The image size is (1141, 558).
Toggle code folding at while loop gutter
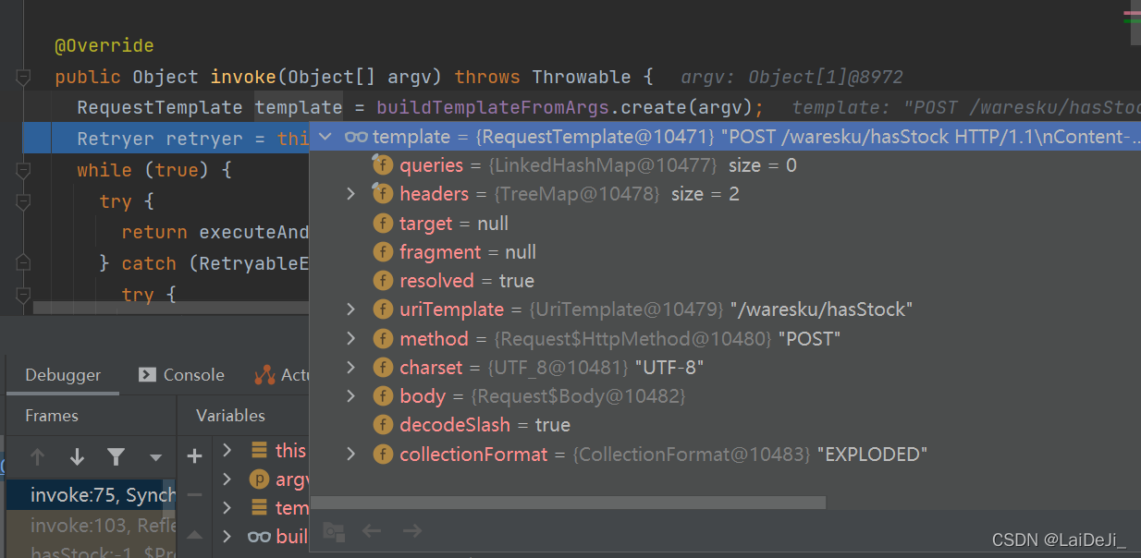pos(24,170)
